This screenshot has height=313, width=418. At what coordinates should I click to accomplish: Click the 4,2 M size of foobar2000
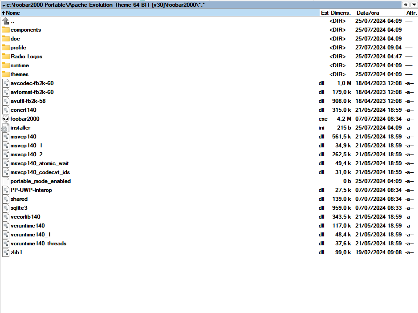pyautogui.click(x=344, y=119)
